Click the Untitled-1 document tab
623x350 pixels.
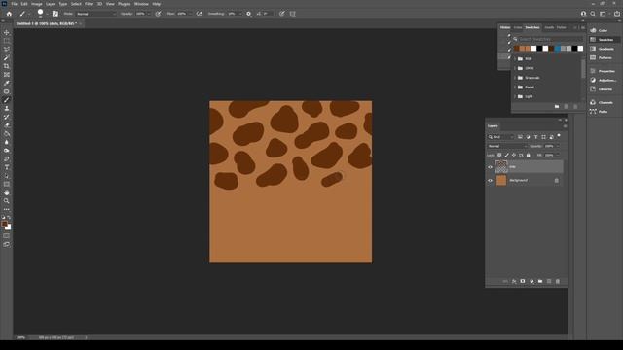coord(46,23)
